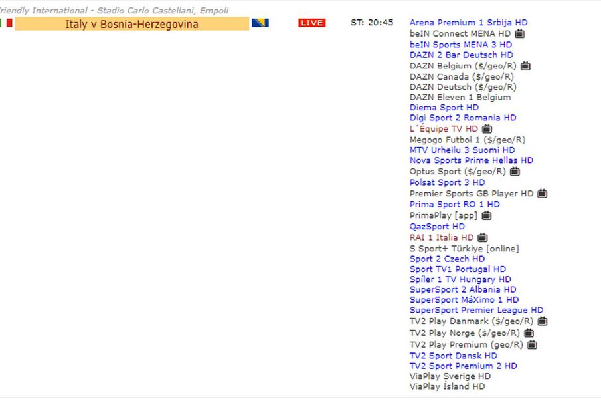Select the Optus Sport ($/geo/R) entry
The height and width of the screenshot is (401, 601).
click(x=458, y=172)
